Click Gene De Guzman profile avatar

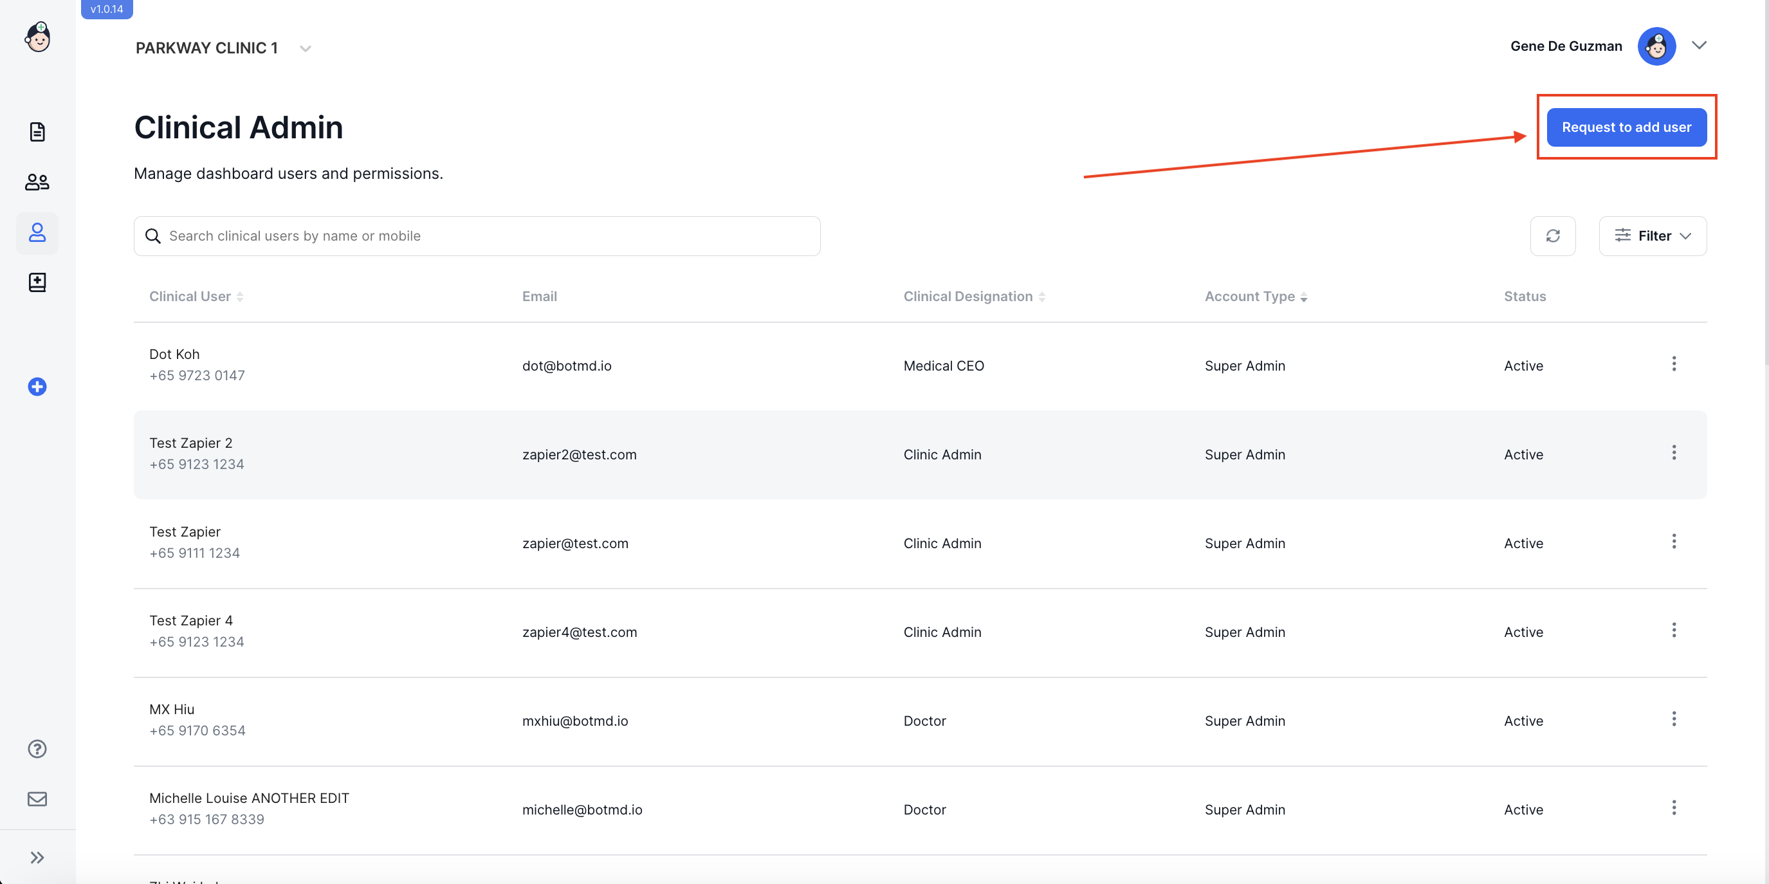click(1656, 46)
